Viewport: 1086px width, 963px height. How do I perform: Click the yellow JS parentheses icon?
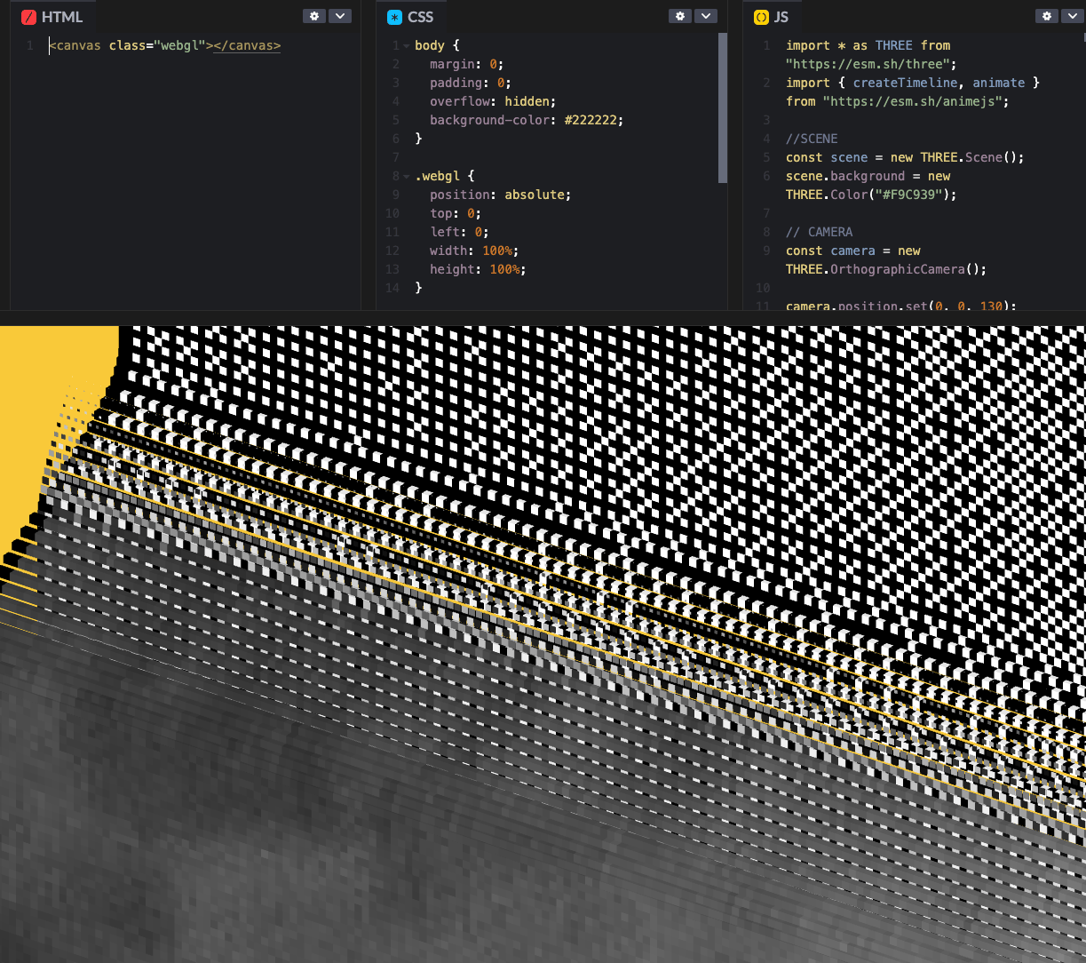[x=761, y=17]
